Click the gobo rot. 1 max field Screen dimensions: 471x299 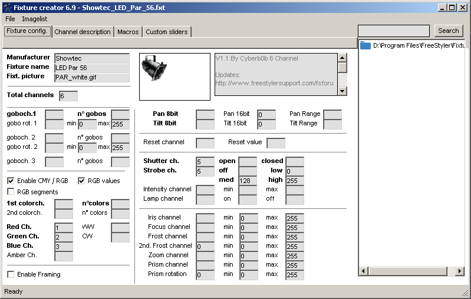click(120, 124)
